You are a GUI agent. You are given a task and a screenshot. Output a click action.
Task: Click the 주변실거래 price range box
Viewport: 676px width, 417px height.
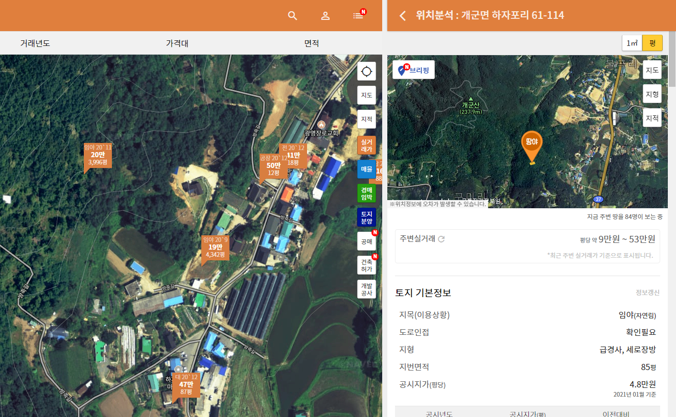[x=527, y=246]
